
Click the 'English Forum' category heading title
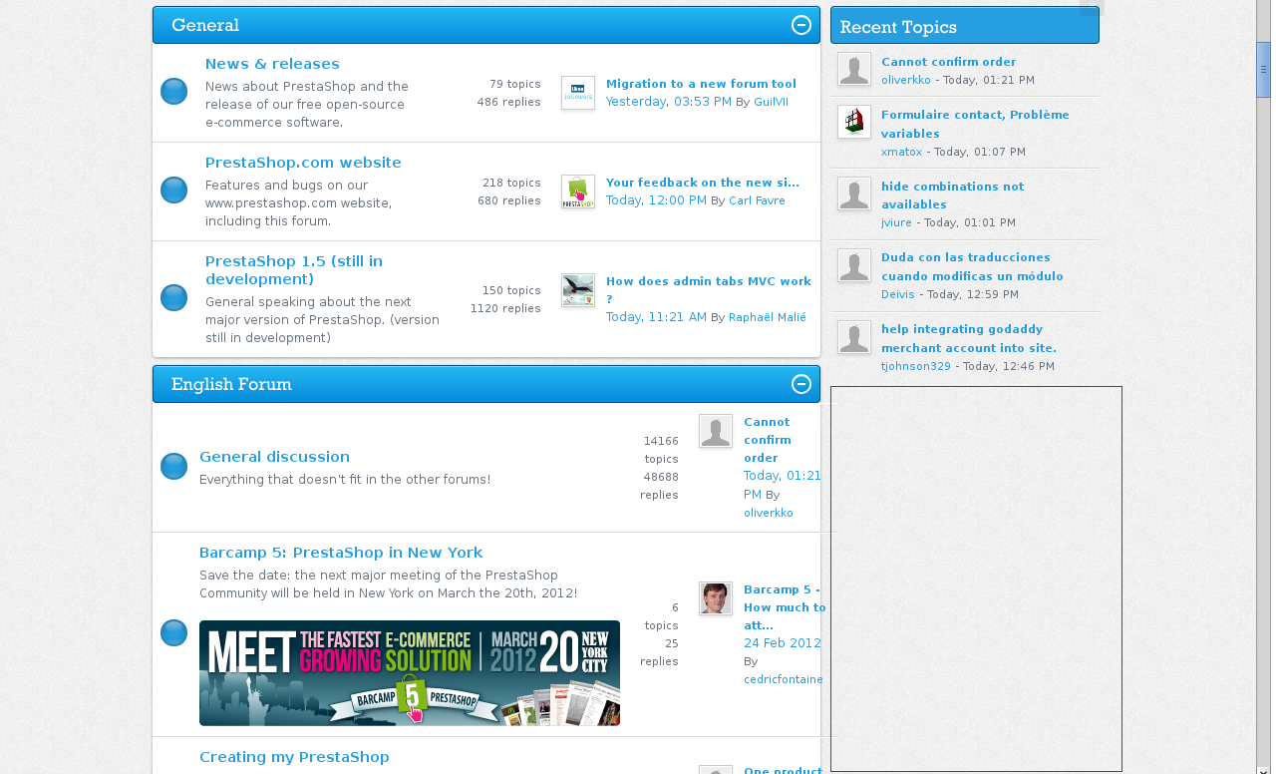tap(231, 384)
